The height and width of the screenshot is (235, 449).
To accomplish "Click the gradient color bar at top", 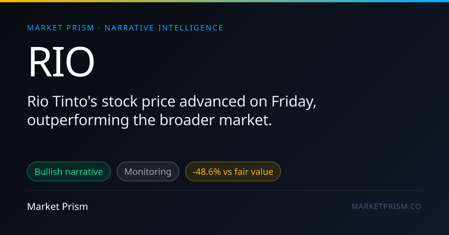I will [224, 1].
